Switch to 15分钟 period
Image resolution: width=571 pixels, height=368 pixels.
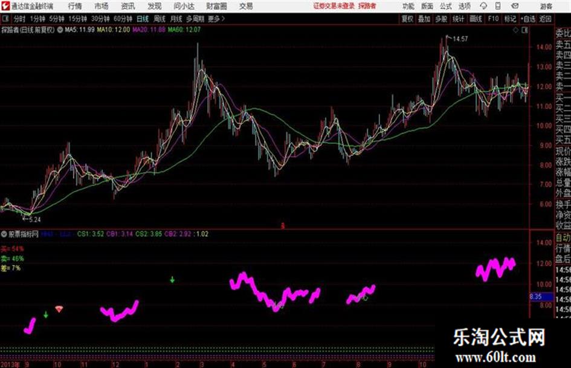(x=77, y=19)
